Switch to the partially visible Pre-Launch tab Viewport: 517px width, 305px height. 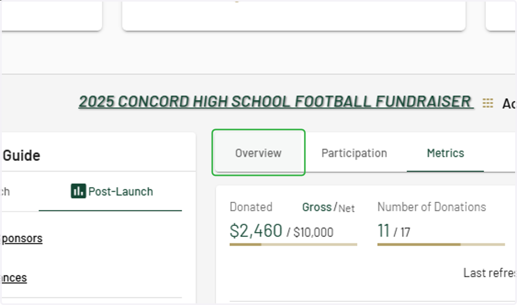5,191
